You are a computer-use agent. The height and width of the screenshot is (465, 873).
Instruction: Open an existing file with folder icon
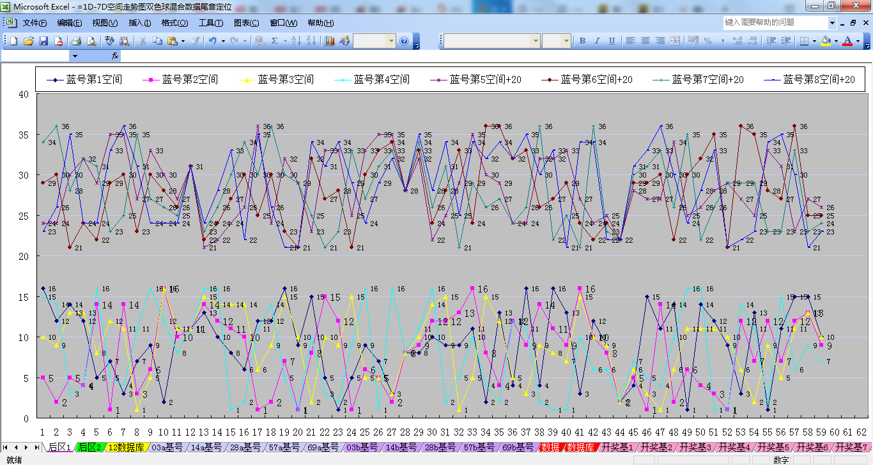pyautogui.click(x=28, y=41)
